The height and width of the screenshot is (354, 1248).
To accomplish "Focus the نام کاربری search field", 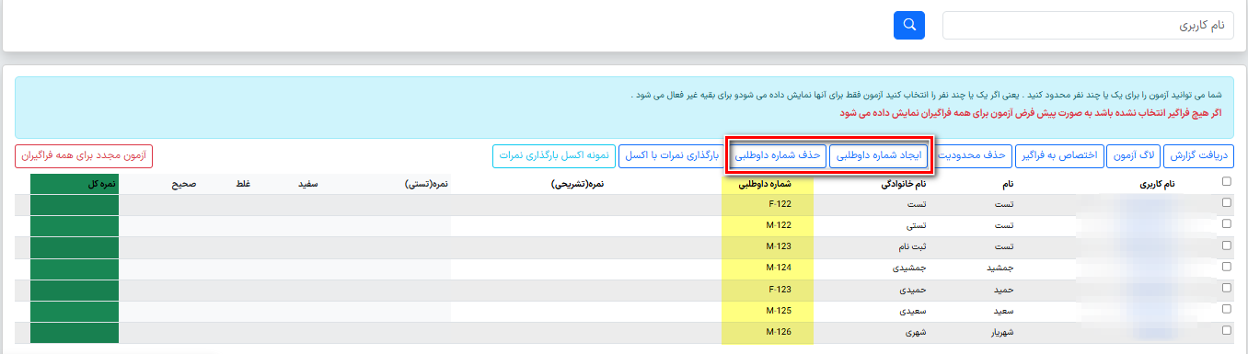I will 1088,26.
